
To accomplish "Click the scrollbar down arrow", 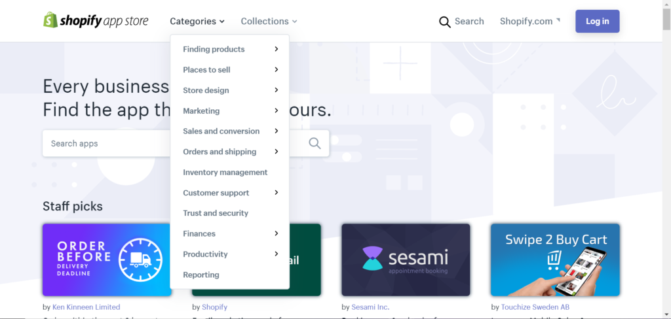I will coord(666,315).
